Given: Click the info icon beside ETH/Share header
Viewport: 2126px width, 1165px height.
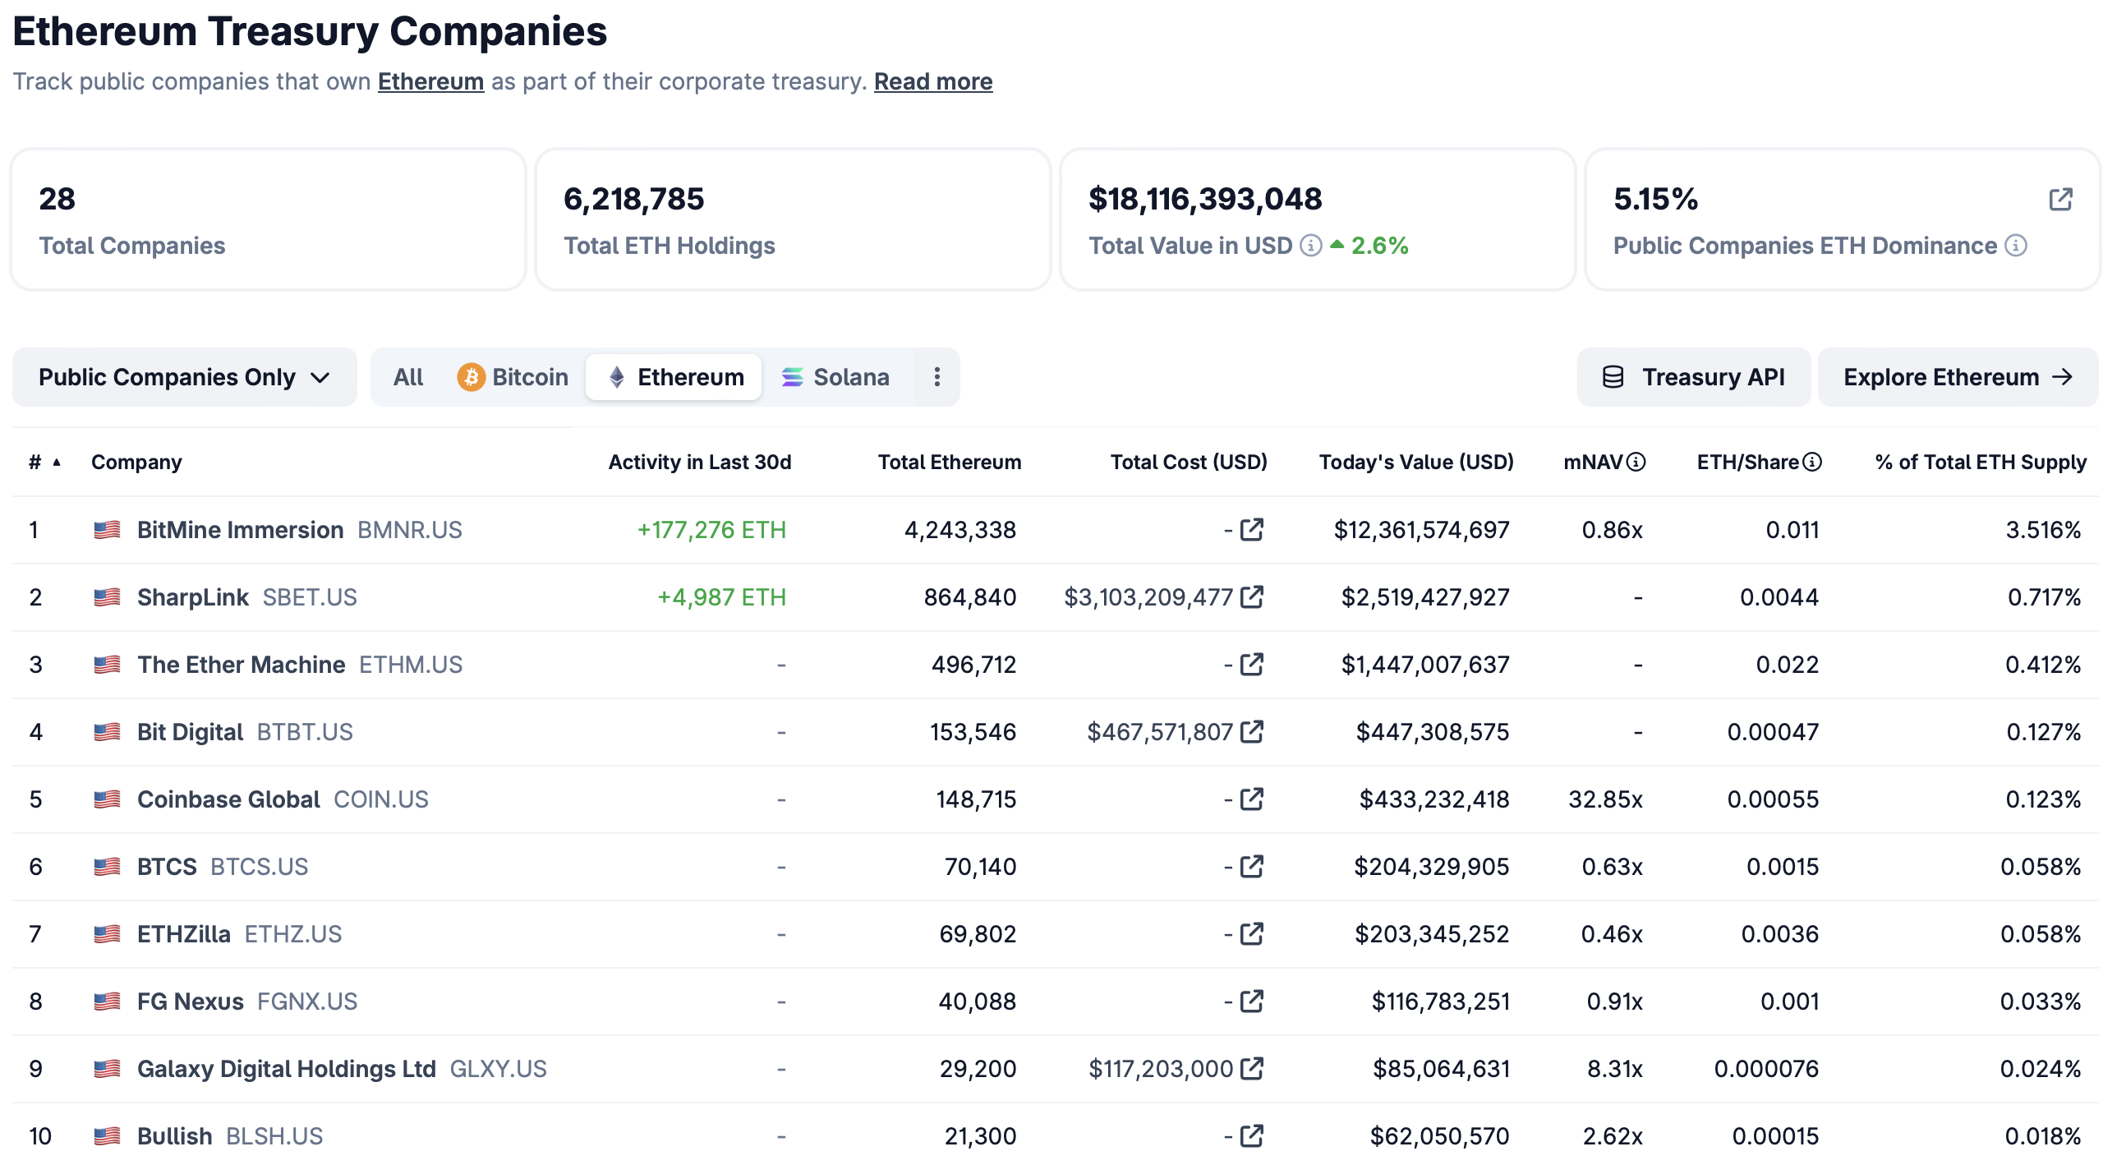Looking at the screenshot, I should pyautogui.click(x=1811, y=462).
